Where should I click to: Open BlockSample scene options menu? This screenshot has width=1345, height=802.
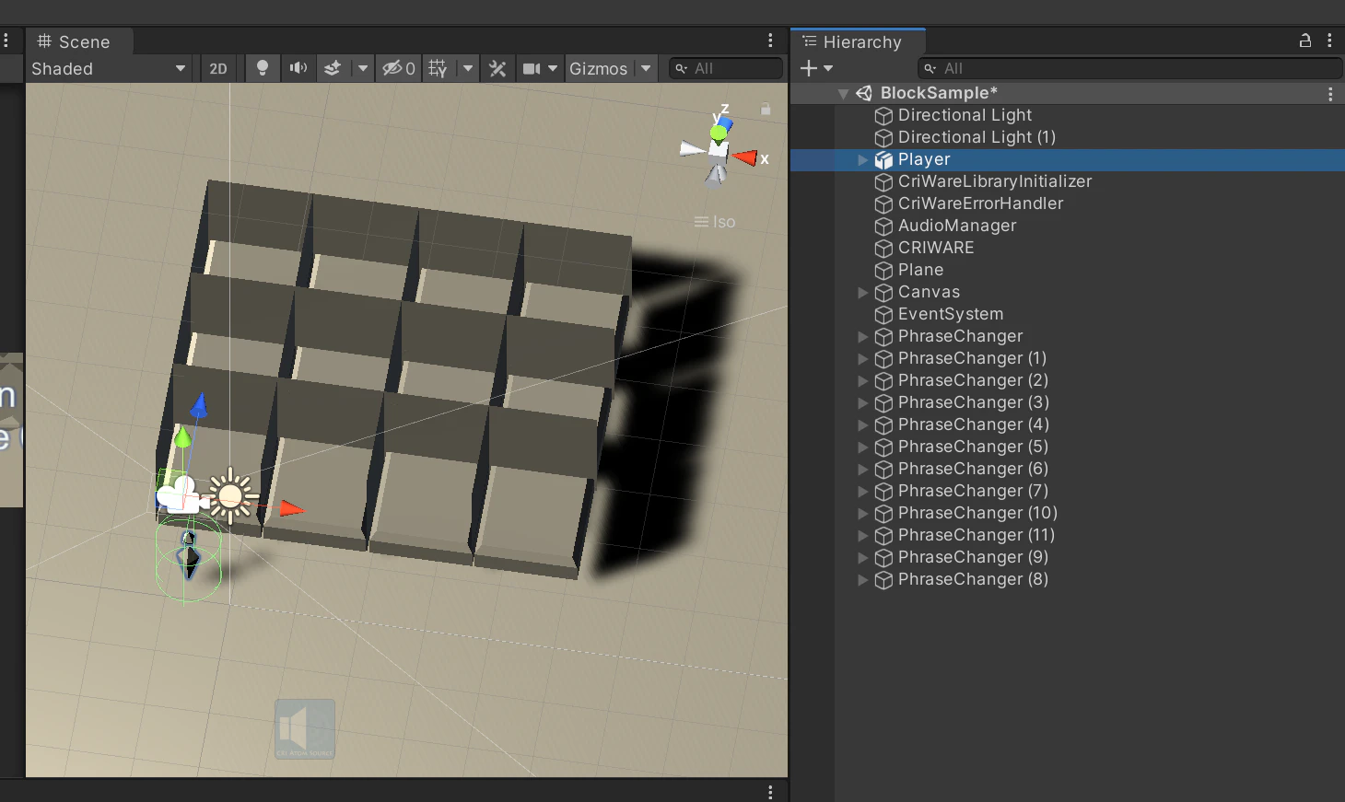tap(1329, 94)
